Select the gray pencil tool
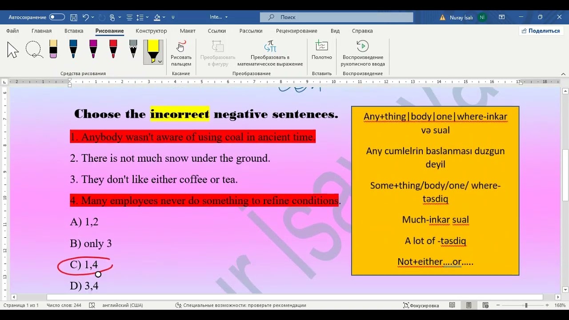 [x=133, y=49]
